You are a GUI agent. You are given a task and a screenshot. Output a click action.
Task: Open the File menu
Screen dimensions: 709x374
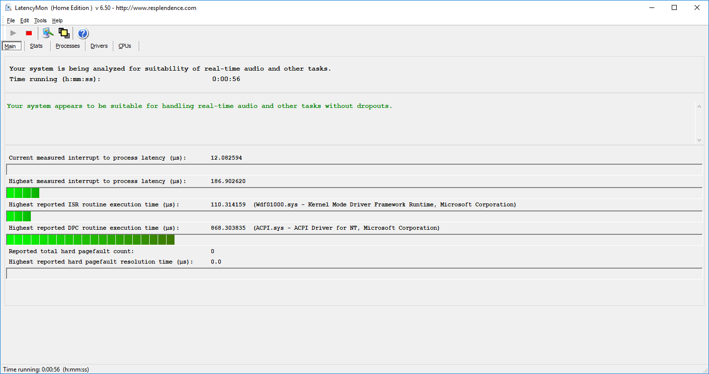click(11, 20)
